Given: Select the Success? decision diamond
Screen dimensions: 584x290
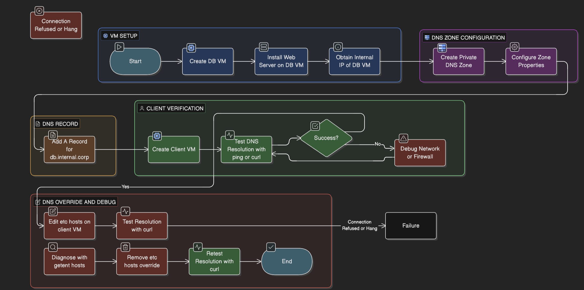Looking at the screenshot, I should [326, 138].
